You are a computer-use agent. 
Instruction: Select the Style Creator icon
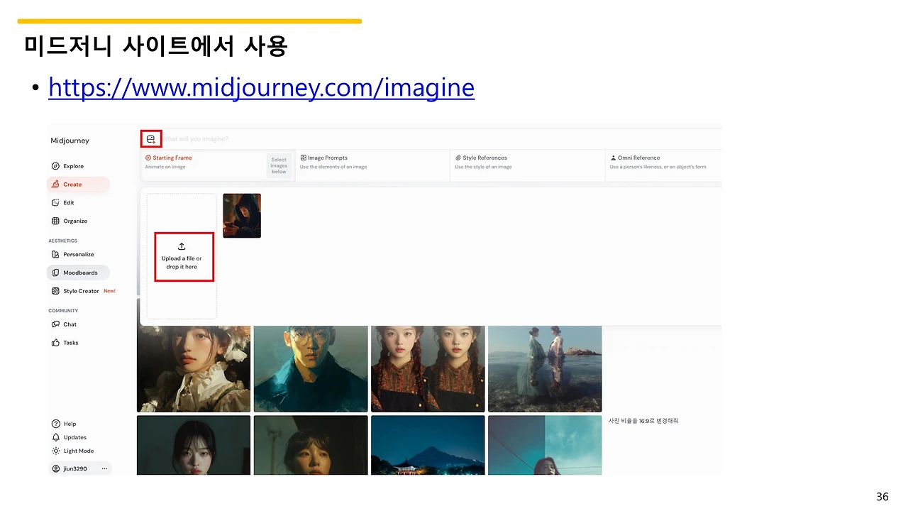[x=56, y=290]
